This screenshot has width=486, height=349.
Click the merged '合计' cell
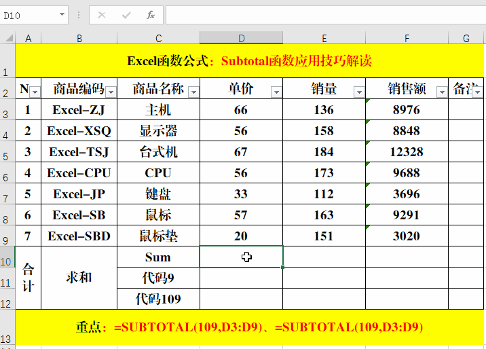[x=29, y=278]
